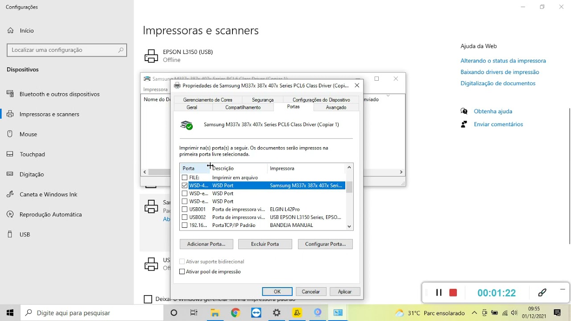
Task: Switch to the Geral tab
Action: coord(192,107)
